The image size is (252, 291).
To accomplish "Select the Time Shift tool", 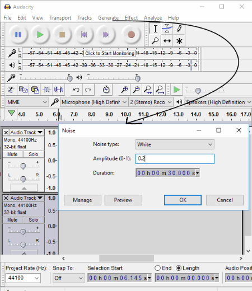I will (167, 41).
